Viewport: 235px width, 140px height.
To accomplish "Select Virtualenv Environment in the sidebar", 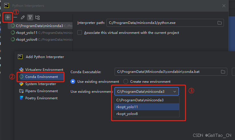I will pyautogui.click(x=41, y=69).
